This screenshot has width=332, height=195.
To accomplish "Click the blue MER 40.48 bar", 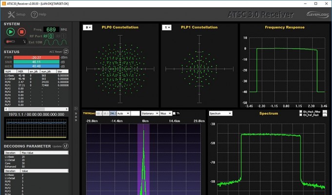I will point(37,66).
